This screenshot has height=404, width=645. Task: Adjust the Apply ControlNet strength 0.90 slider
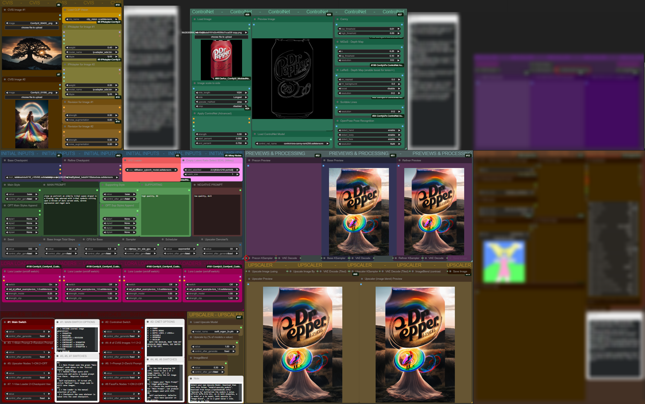tap(221, 134)
